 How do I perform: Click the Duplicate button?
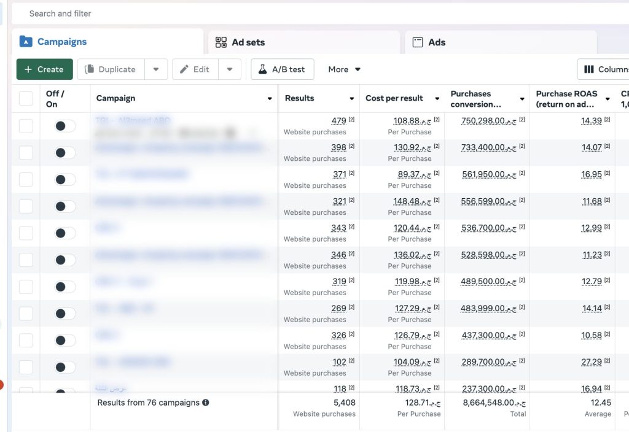pyautogui.click(x=111, y=69)
